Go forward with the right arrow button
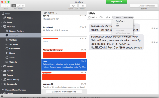This screenshot has width=159, height=98. click(8, 6)
